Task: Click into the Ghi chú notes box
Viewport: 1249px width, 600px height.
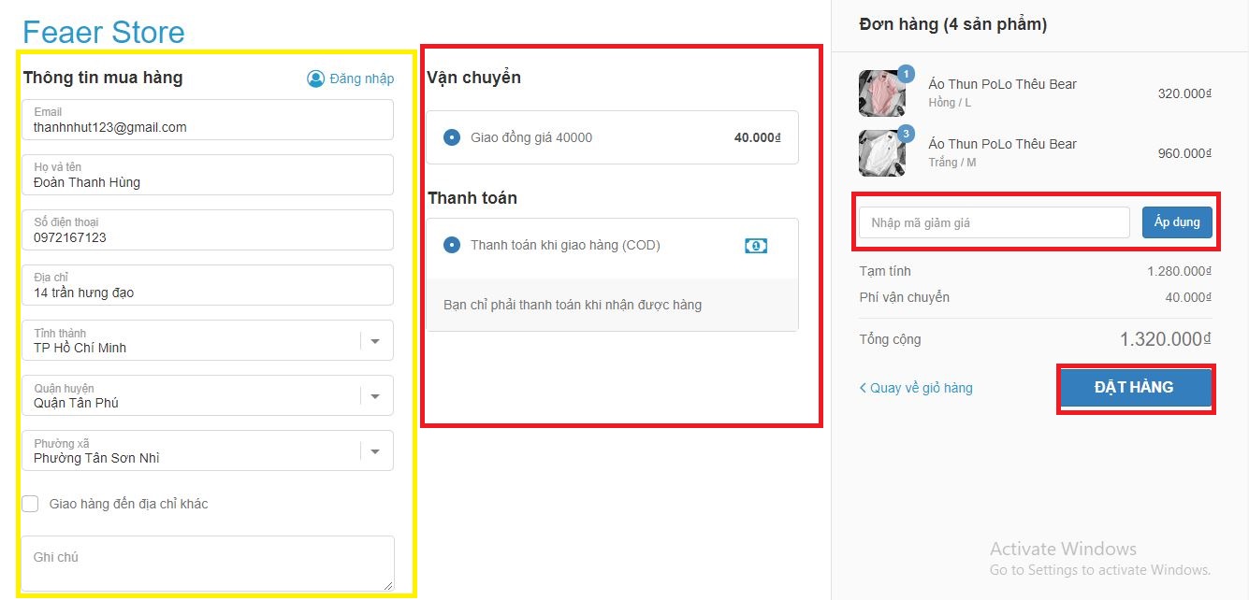Action: pos(207,563)
